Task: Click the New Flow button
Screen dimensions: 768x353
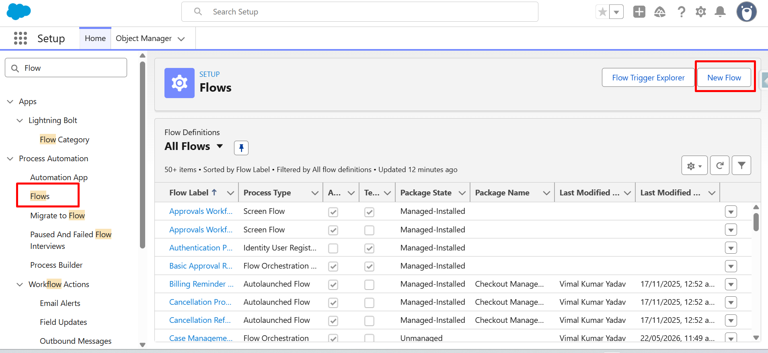Action: pos(724,78)
